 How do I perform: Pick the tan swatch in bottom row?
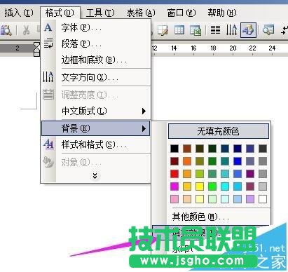click(x=187, y=199)
